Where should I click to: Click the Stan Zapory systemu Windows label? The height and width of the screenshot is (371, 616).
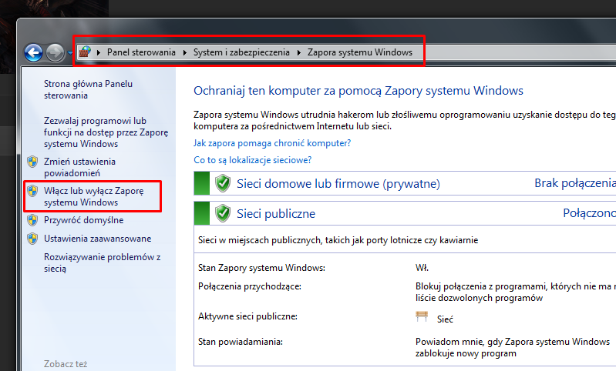(x=261, y=268)
